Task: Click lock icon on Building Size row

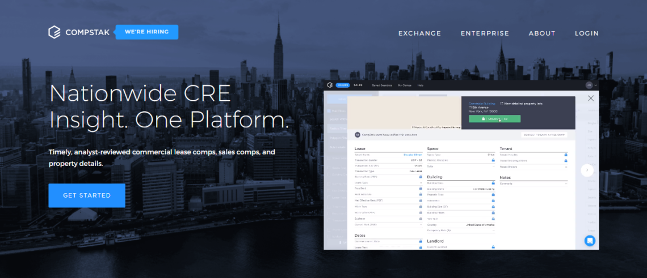Action: (x=493, y=206)
